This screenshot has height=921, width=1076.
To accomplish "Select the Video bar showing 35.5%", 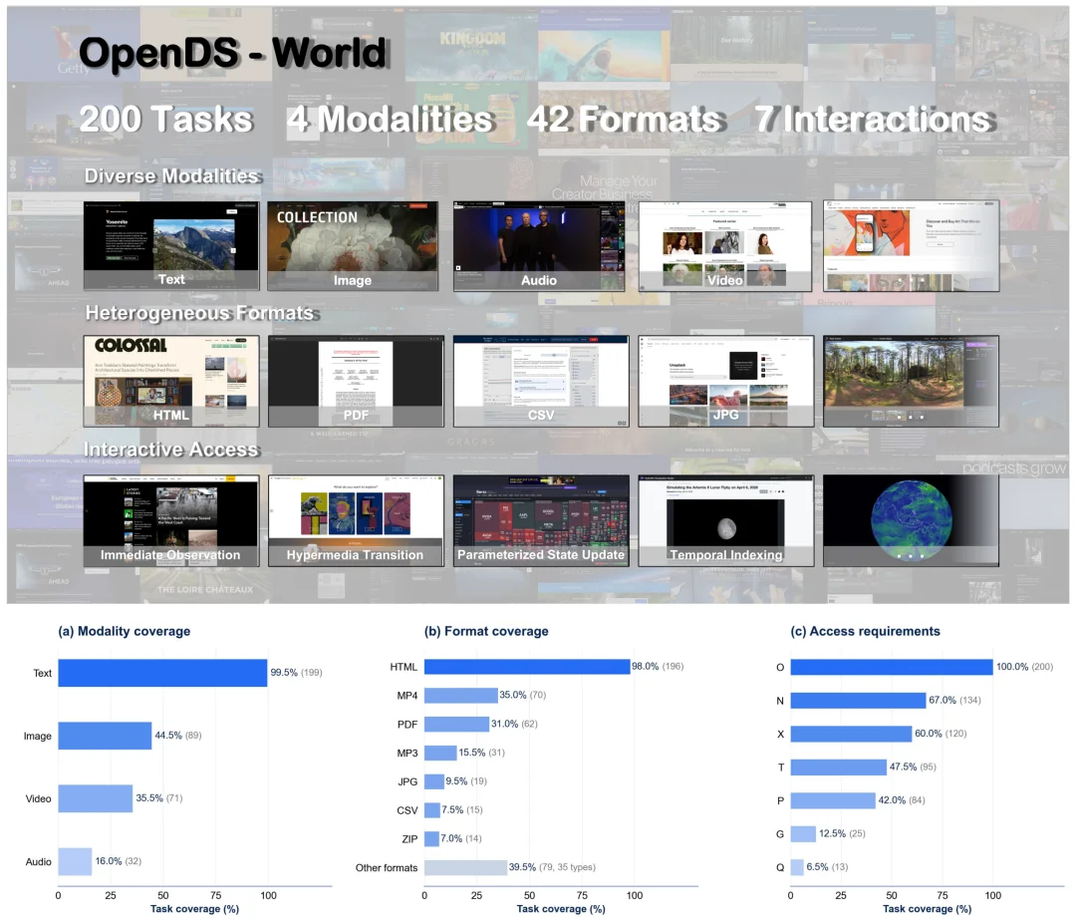I will point(96,798).
